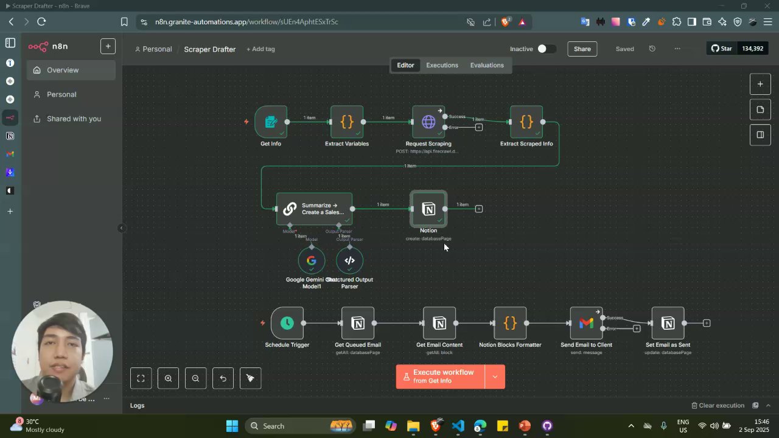This screenshot has height=438, width=779.
Task: Zoom out of the workflow canvas
Action: coord(195,378)
